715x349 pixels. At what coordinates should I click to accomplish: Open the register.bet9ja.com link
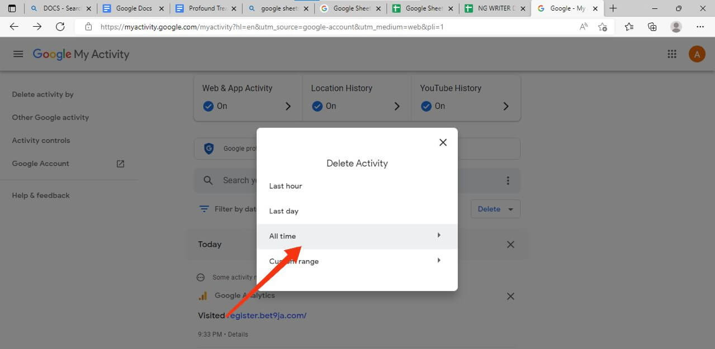tap(267, 315)
